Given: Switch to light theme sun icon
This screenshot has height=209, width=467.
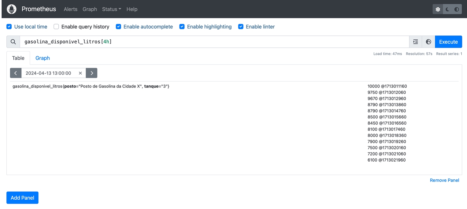Looking at the screenshot, I should (x=438, y=9).
